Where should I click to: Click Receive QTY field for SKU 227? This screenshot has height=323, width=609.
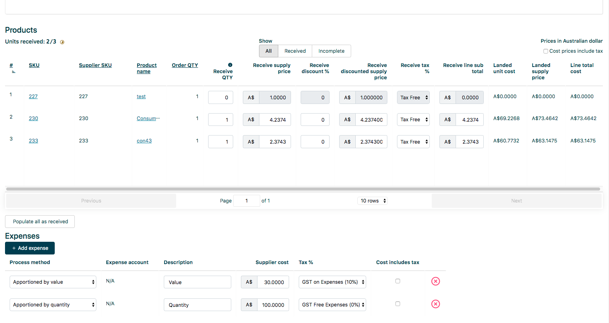click(x=220, y=97)
